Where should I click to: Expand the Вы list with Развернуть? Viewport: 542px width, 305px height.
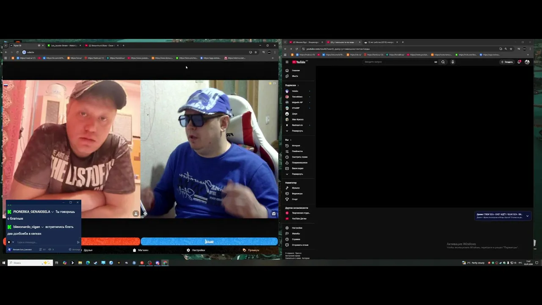pyautogui.click(x=298, y=174)
